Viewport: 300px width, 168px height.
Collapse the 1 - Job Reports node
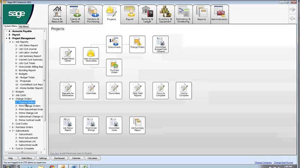10,42
